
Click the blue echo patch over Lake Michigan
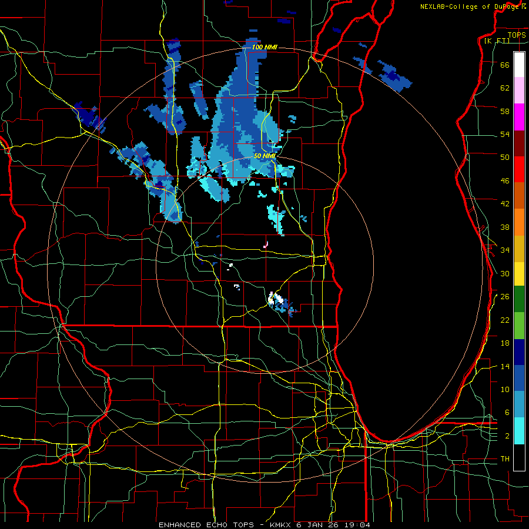pos(394,76)
